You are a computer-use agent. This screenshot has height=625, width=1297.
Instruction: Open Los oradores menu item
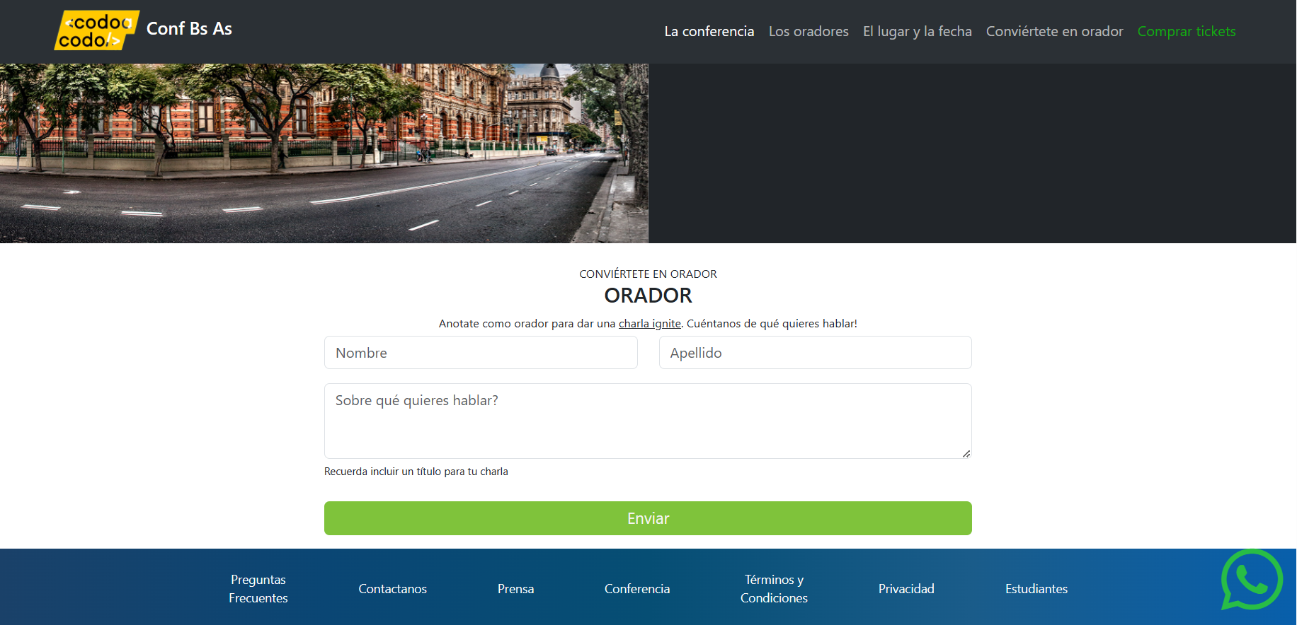(809, 31)
